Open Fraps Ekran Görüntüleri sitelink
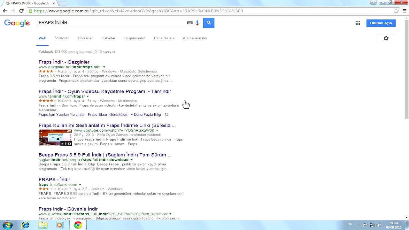The height and width of the screenshot is (230, 409). (108, 114)
